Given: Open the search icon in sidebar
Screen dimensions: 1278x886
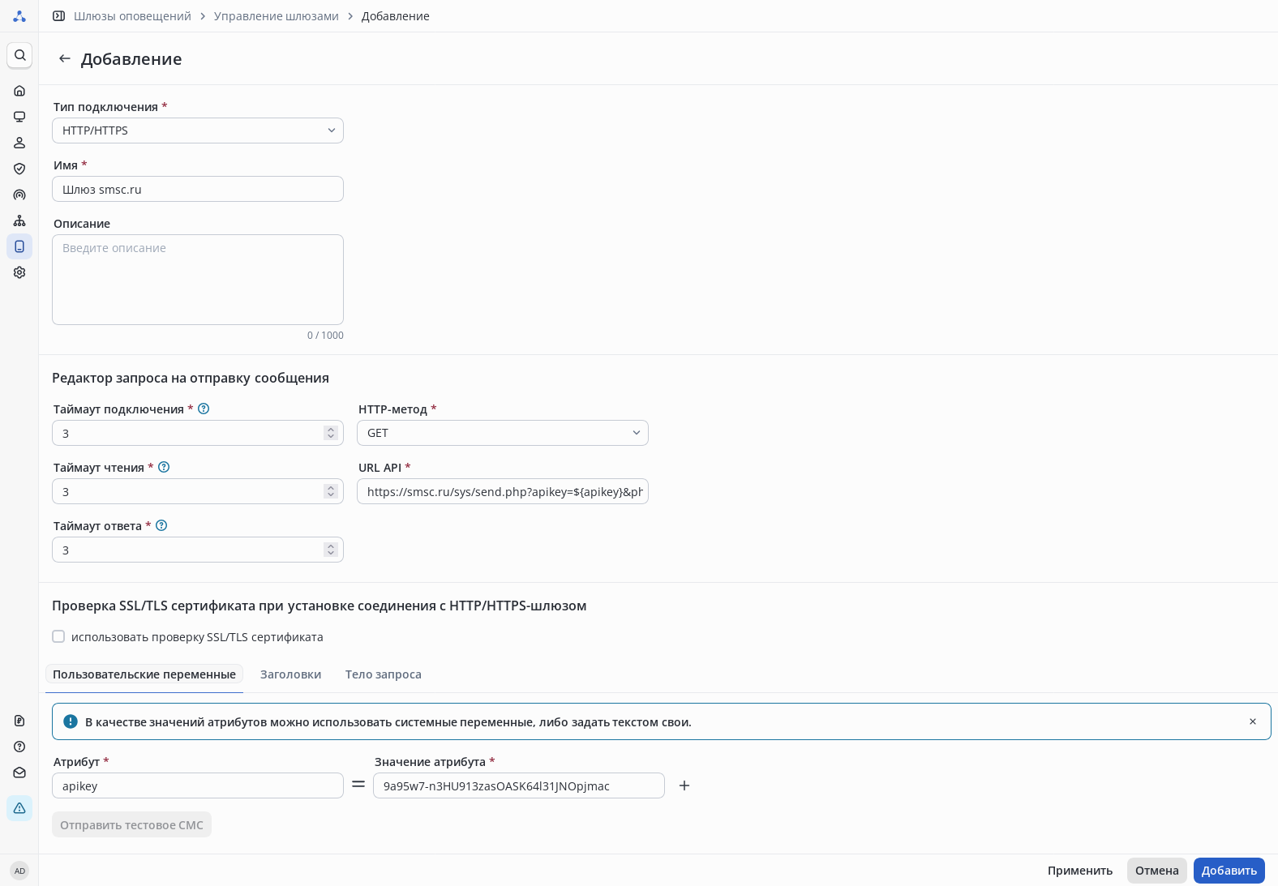Looking at the screenshot, I should point(19,55).
